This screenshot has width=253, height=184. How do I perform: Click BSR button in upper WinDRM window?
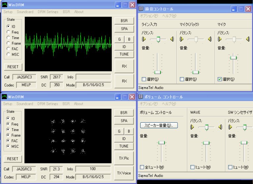click(124, 21)
